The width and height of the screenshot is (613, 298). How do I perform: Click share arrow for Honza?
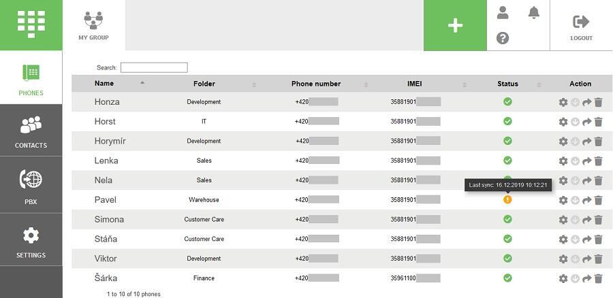(586, 102)
